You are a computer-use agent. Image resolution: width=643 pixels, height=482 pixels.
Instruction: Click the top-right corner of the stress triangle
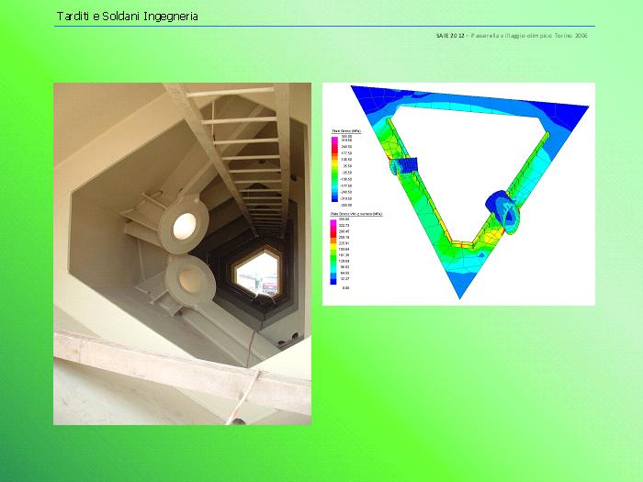[x=579, y=91]
